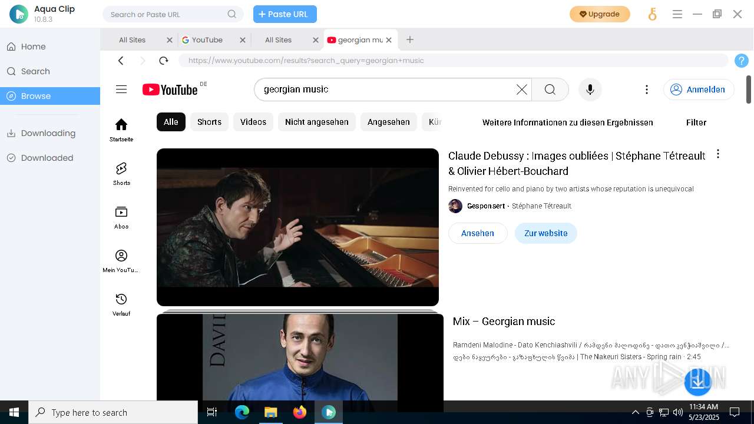Select Browse in Aqua Clip sidebar
The height and width of the screenshot is (424, 754).
50,96
